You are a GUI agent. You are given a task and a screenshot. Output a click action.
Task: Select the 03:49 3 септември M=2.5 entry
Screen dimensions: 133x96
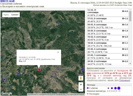tap(108, 56)
